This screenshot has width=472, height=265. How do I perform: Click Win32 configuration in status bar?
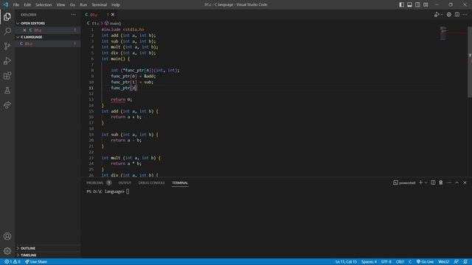[x=444, y=262]
